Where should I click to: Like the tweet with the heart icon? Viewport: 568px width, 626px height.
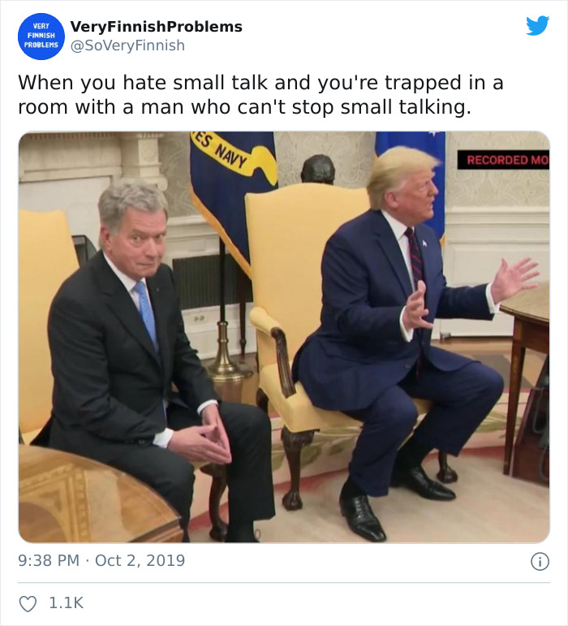[28, 603]
